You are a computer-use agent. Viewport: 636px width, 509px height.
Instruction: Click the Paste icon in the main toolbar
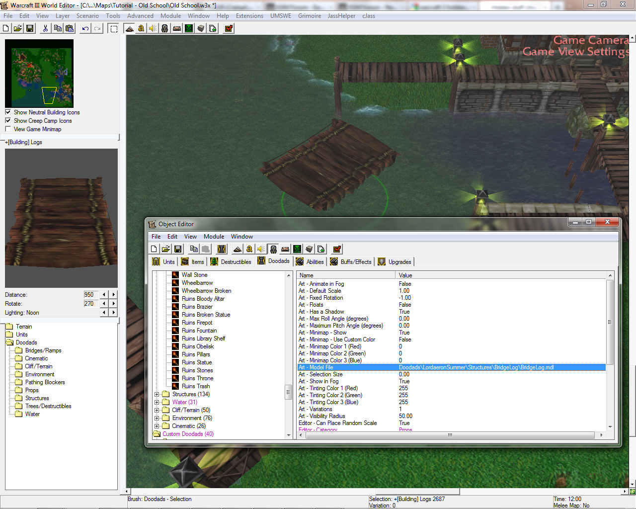click(70, 28)
